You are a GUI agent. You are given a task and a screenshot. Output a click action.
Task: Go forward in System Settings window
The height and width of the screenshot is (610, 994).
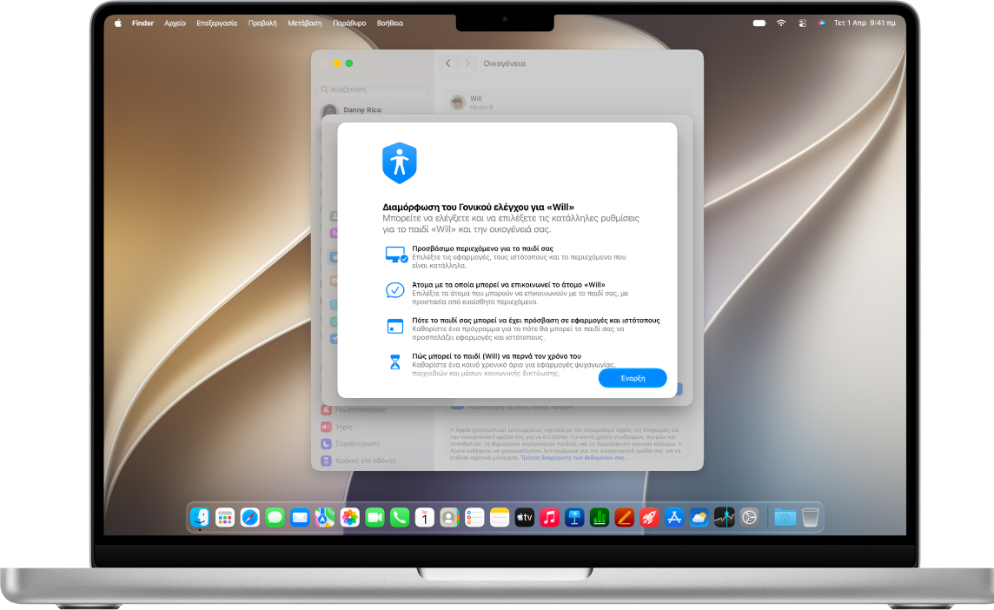point(467,63)
